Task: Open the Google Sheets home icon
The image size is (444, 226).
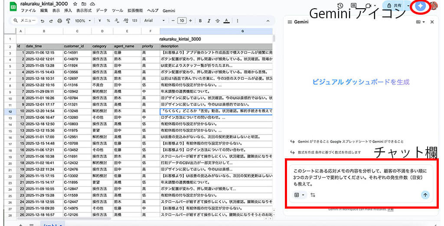Action: coord(13,6)
